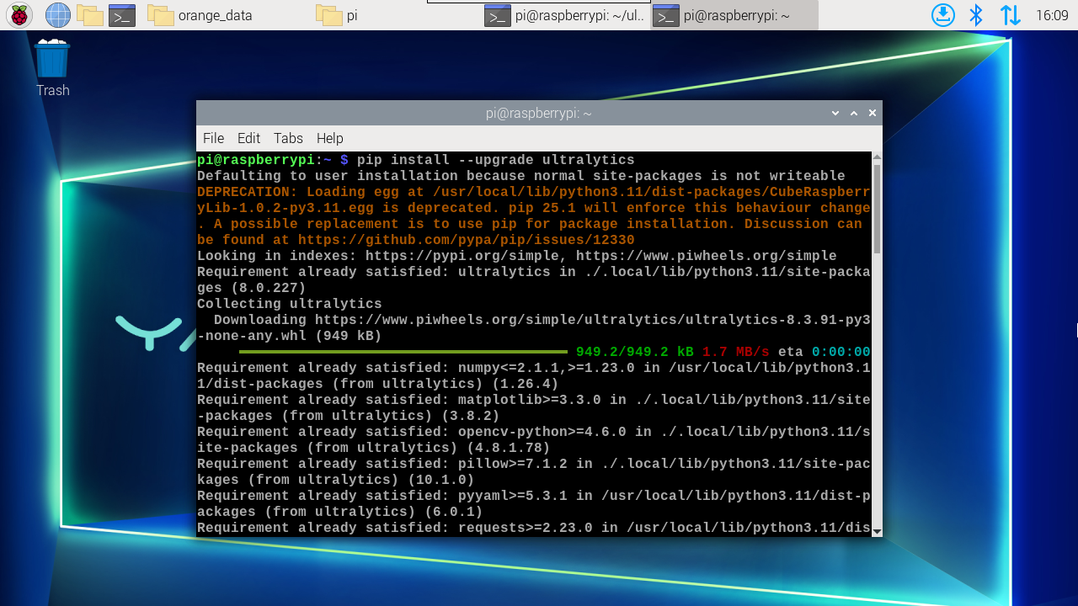1078x606 pixels.
Task: Click the github.com/pypa/pip/issues/12330 URL
Action: pyautogui.click(x=467, y=240)
